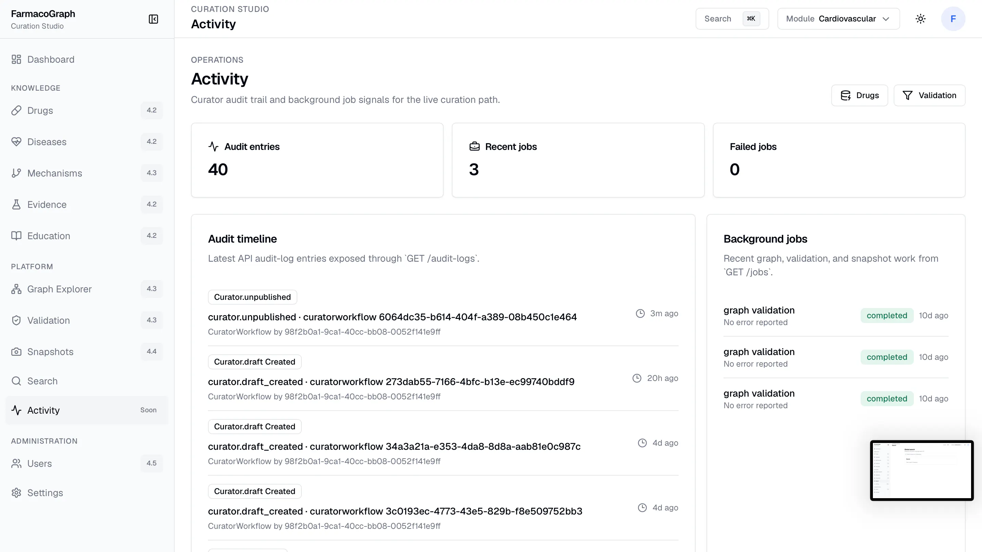Click the Diseases heart icon
982x552 pixels.
16,142
